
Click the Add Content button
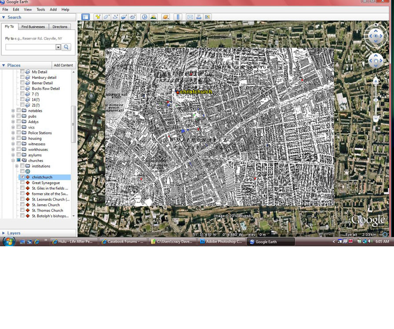pyautogui.click(x=63, y=65)
